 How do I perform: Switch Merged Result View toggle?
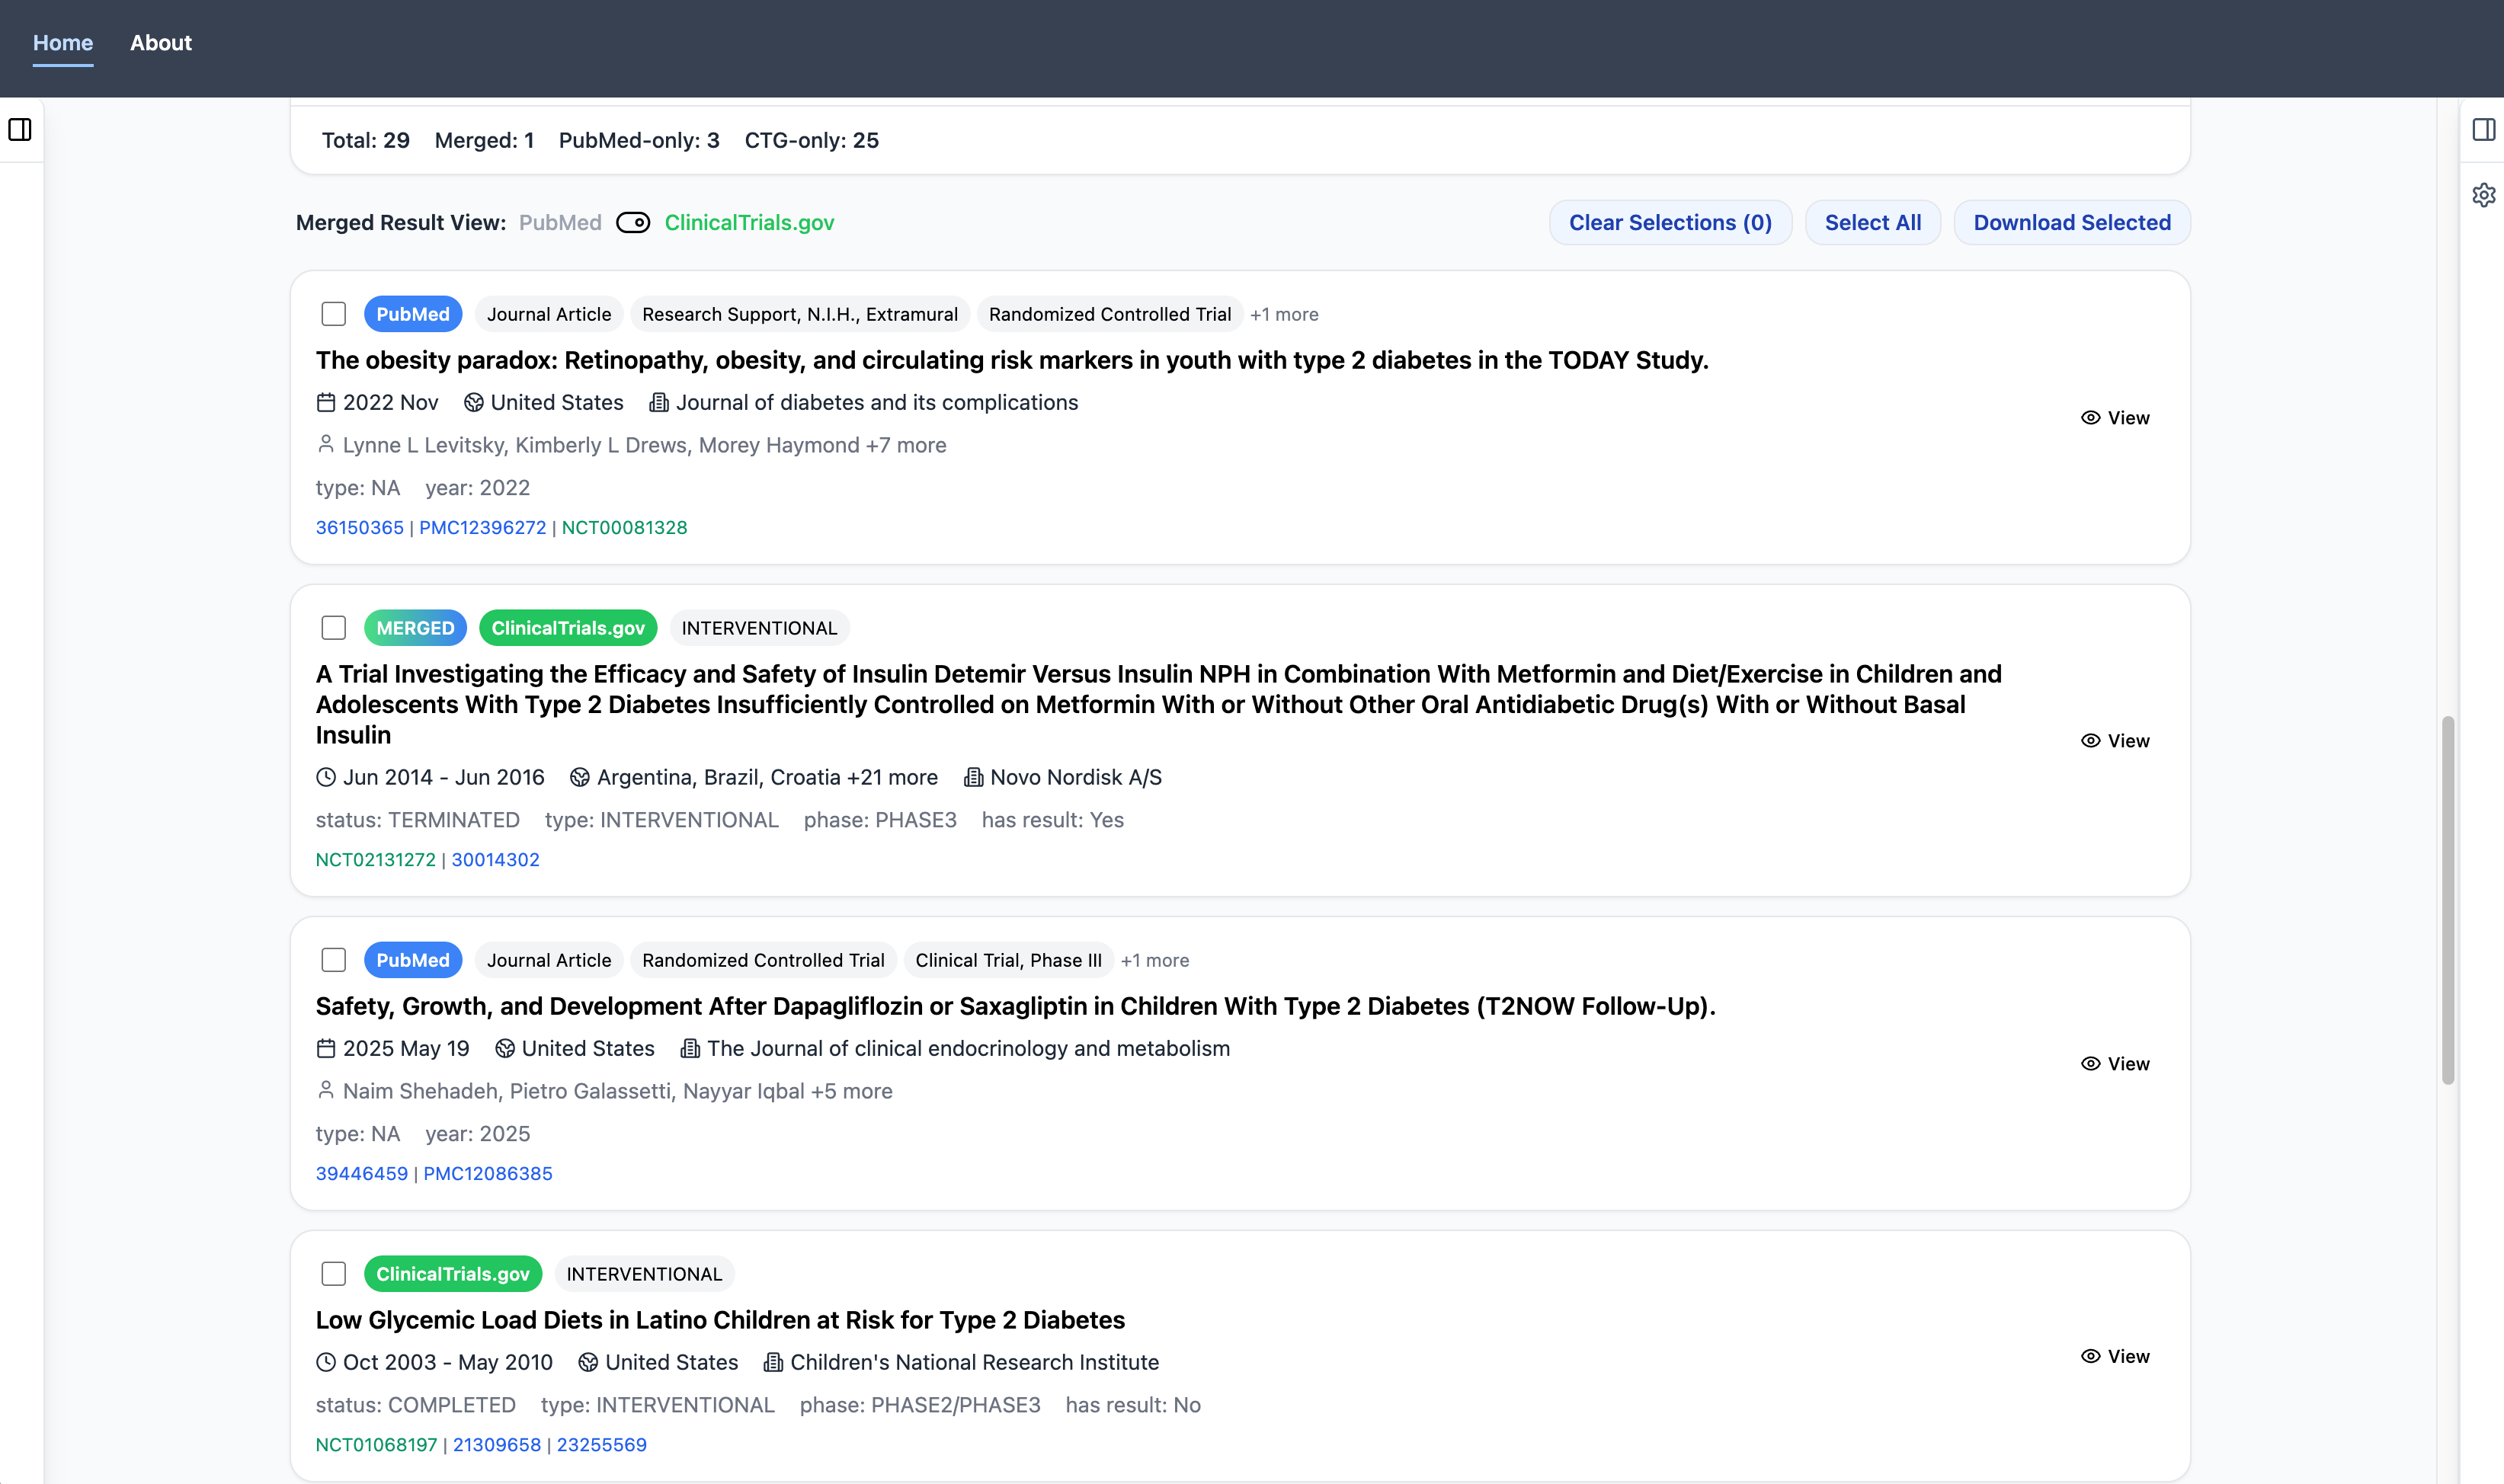633,223
